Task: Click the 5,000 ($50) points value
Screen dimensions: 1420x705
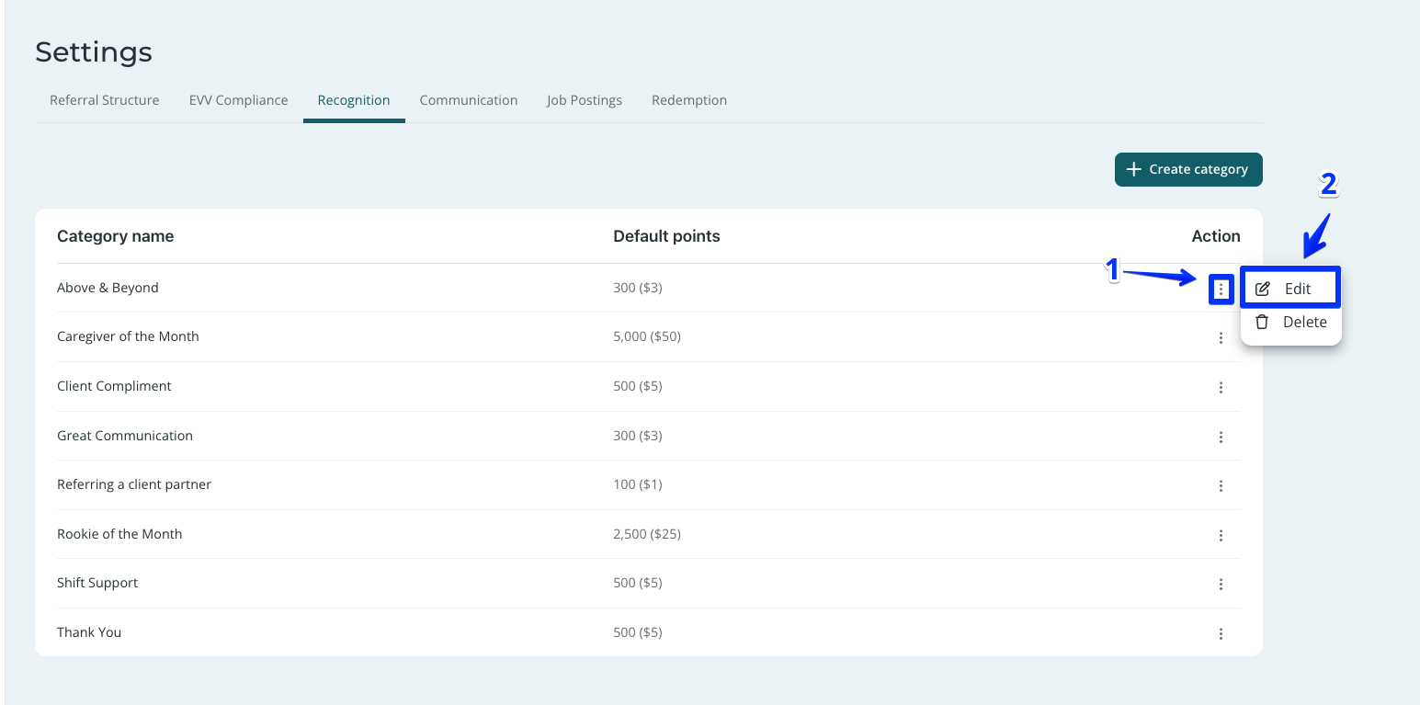Action: pos(647,336)
